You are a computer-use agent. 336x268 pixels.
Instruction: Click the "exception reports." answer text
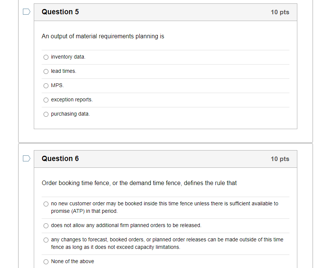(71, 99)
